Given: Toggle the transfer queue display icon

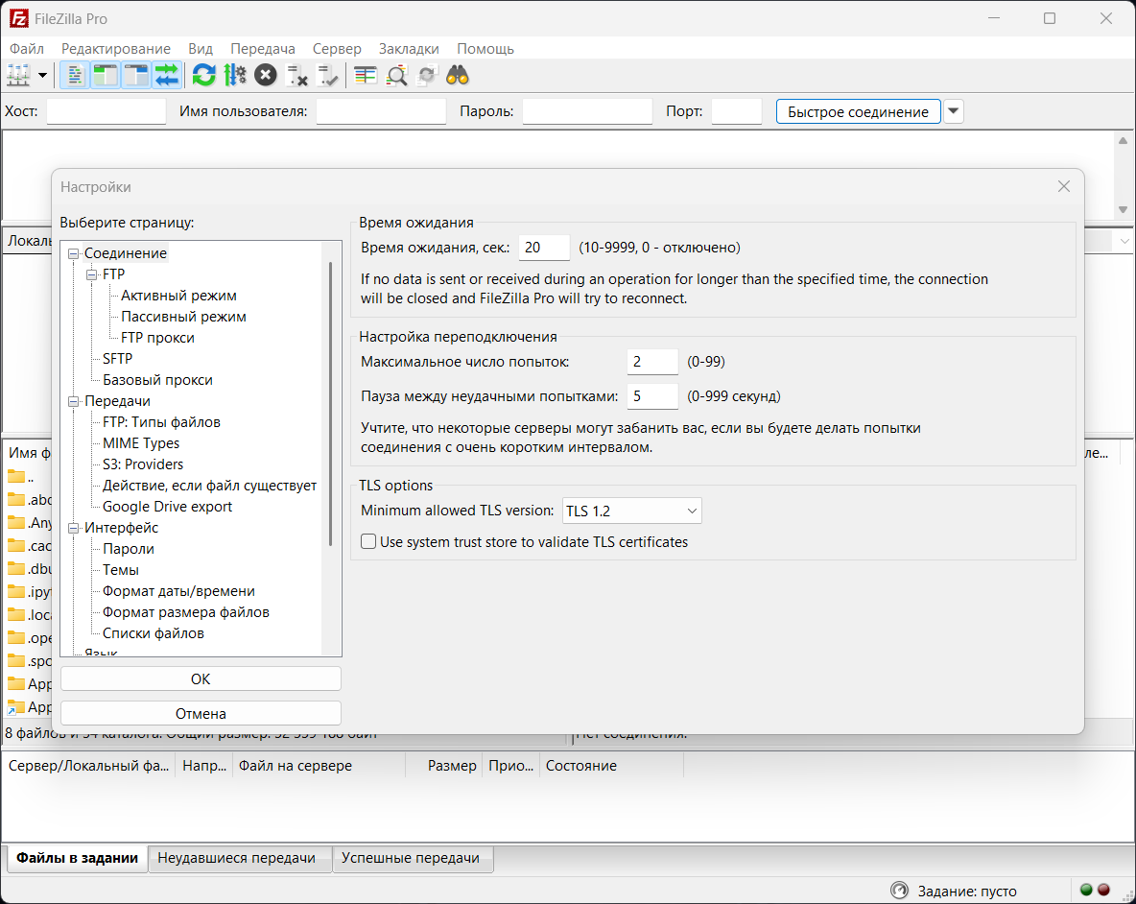Looking at the screenshot, I should [167, 75].
